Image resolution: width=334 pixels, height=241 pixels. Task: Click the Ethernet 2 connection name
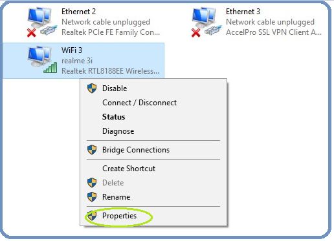pos(78,12)
